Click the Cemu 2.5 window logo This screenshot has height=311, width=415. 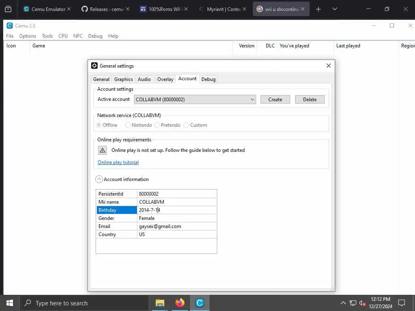pyautogui.click(x=10, y=26)
